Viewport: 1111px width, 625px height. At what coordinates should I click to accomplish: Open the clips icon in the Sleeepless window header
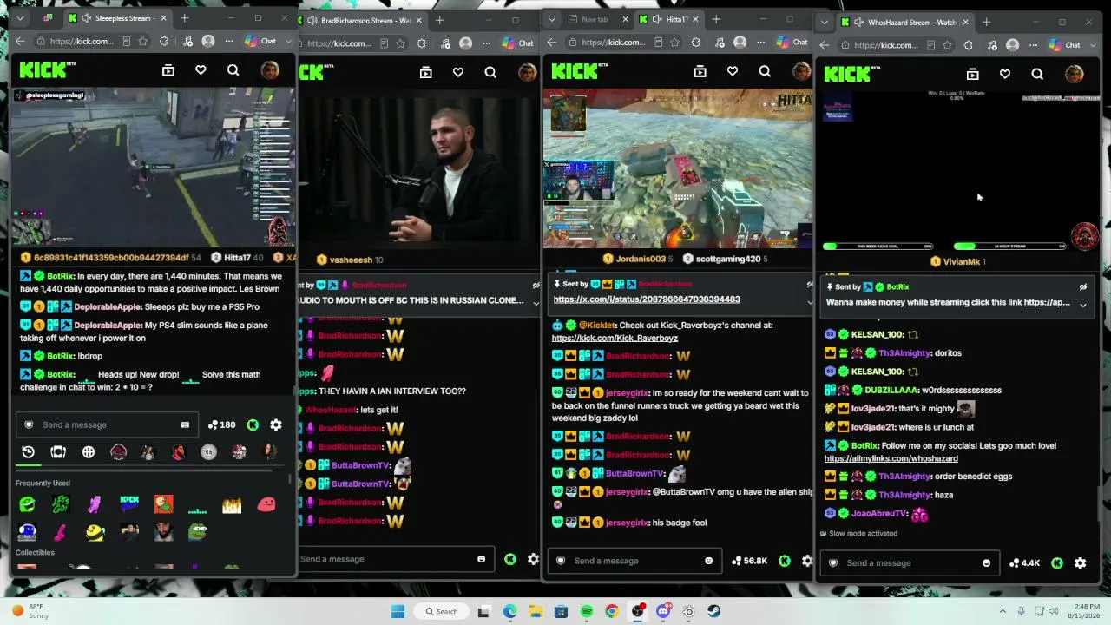(x=168, y=70)
